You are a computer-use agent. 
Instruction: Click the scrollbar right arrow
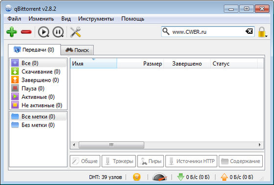click(x=260, y=145)
